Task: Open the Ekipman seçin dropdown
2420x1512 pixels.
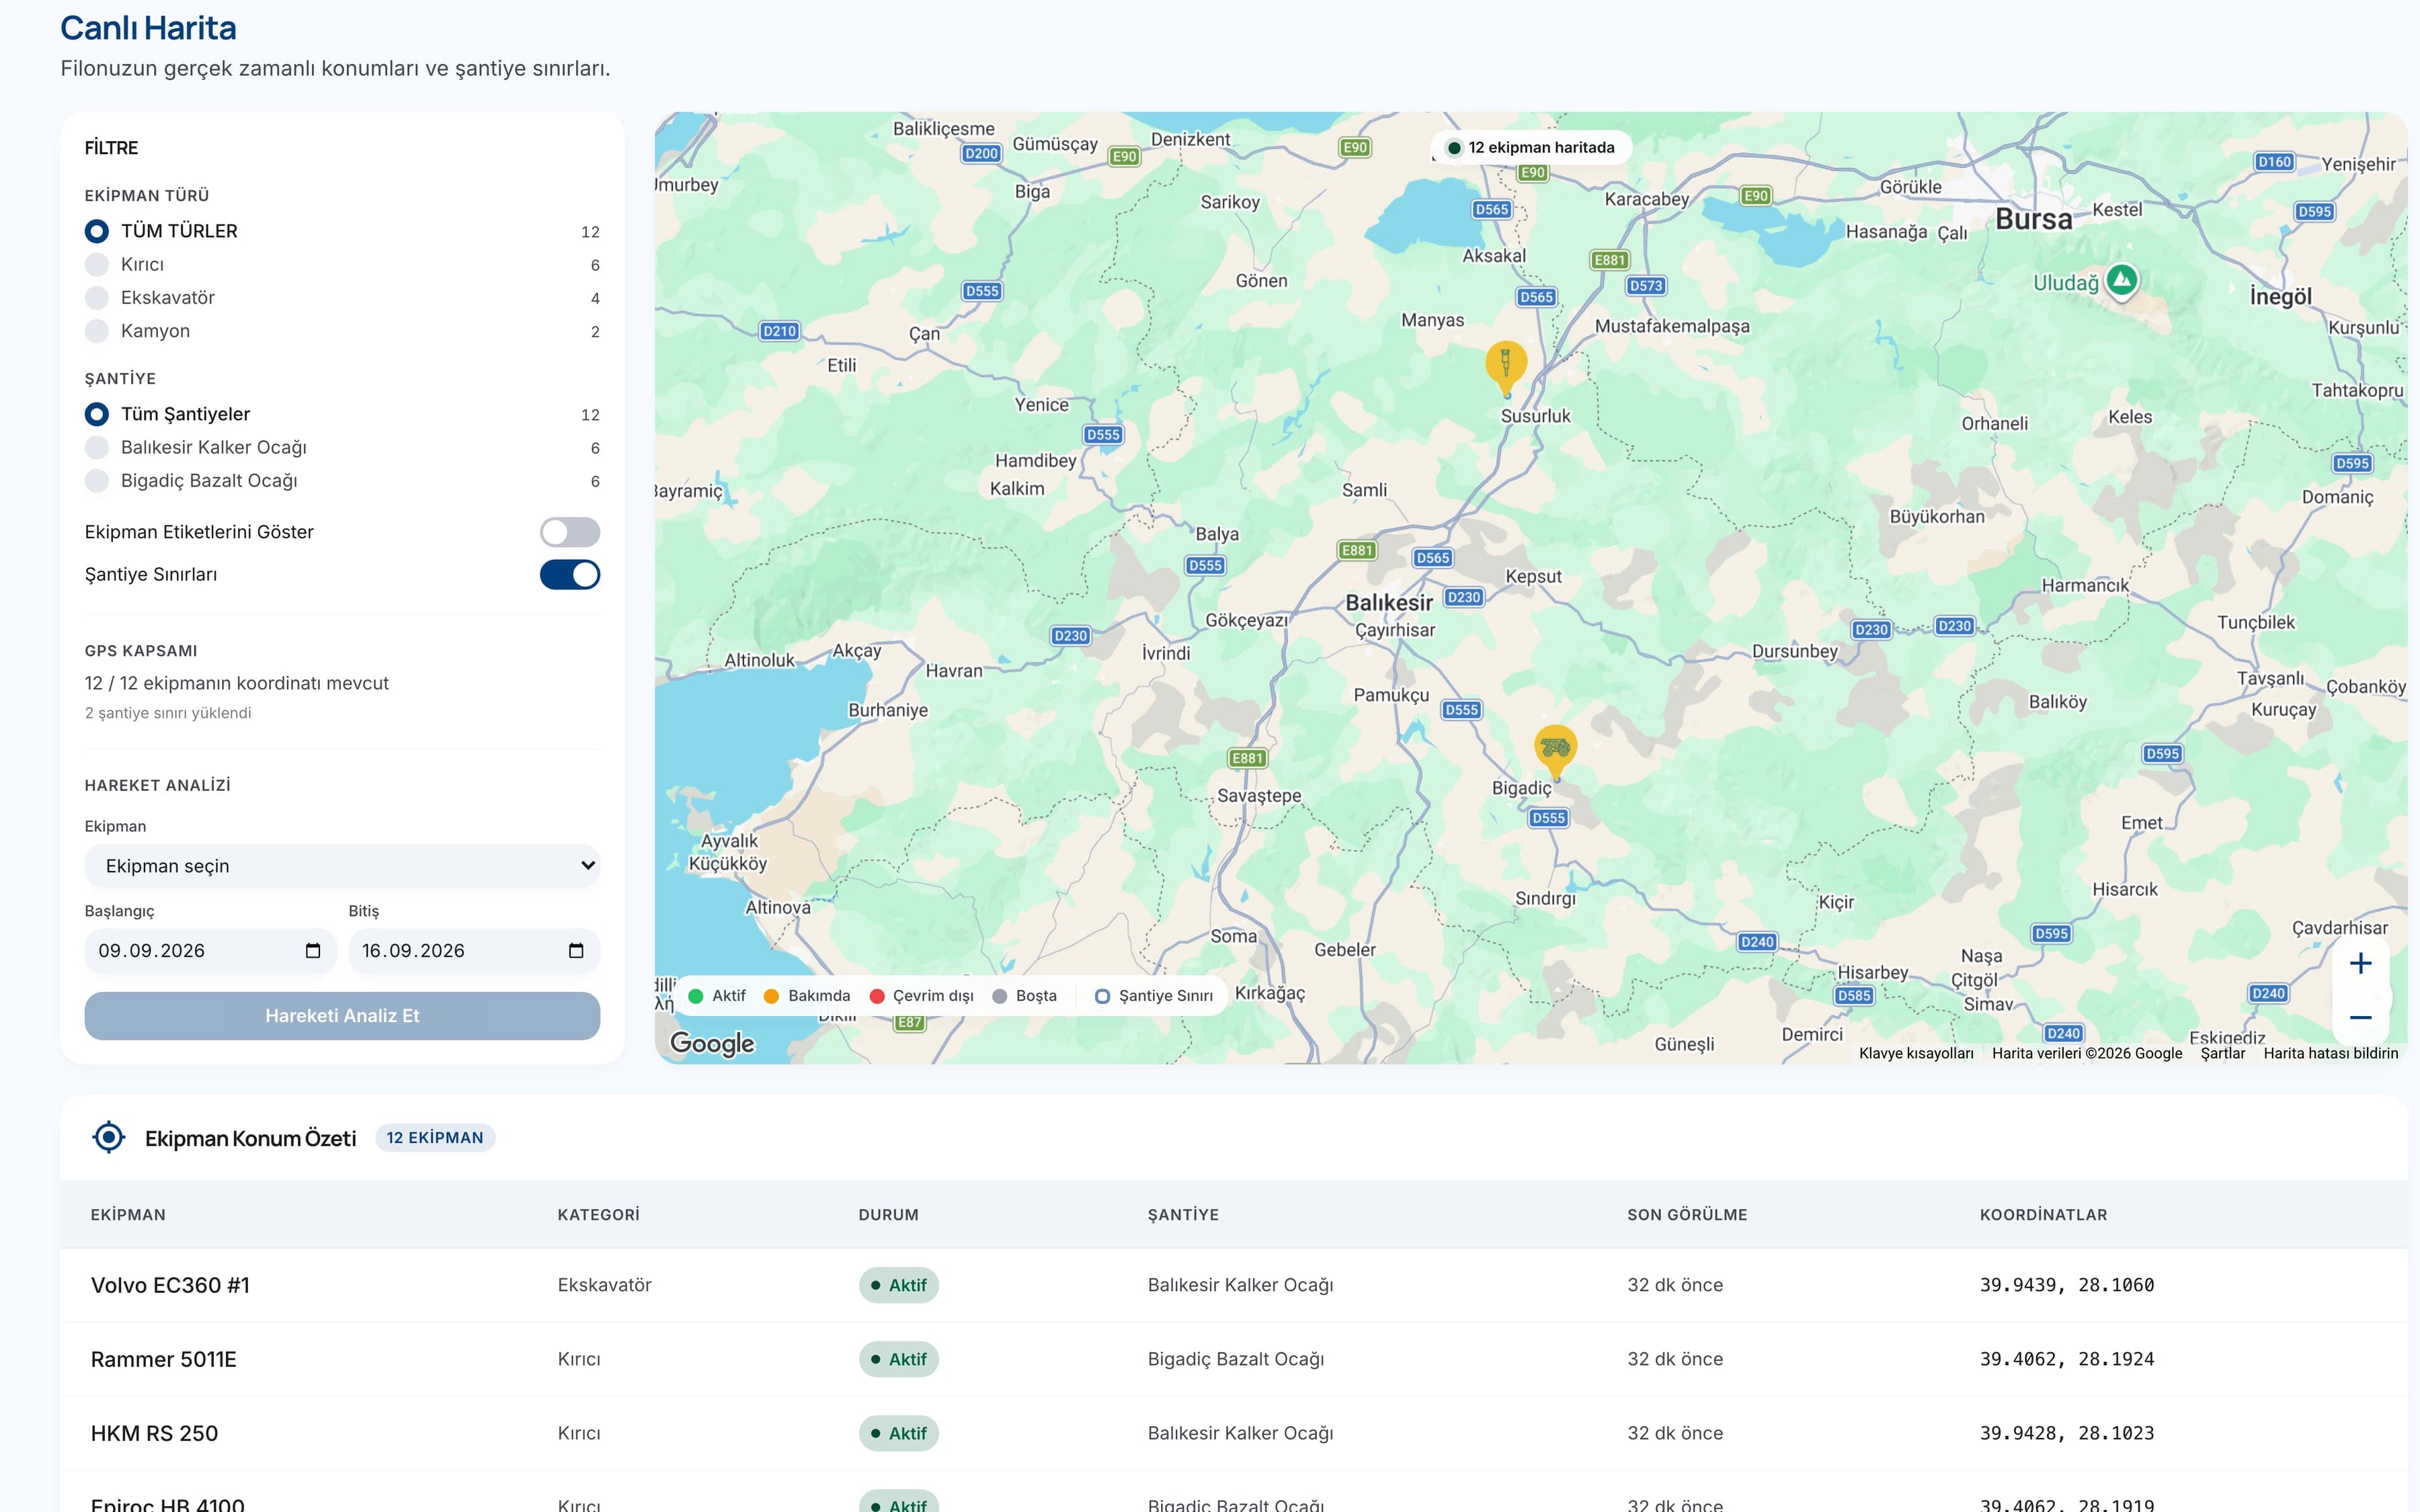Action: coord(342,866)
